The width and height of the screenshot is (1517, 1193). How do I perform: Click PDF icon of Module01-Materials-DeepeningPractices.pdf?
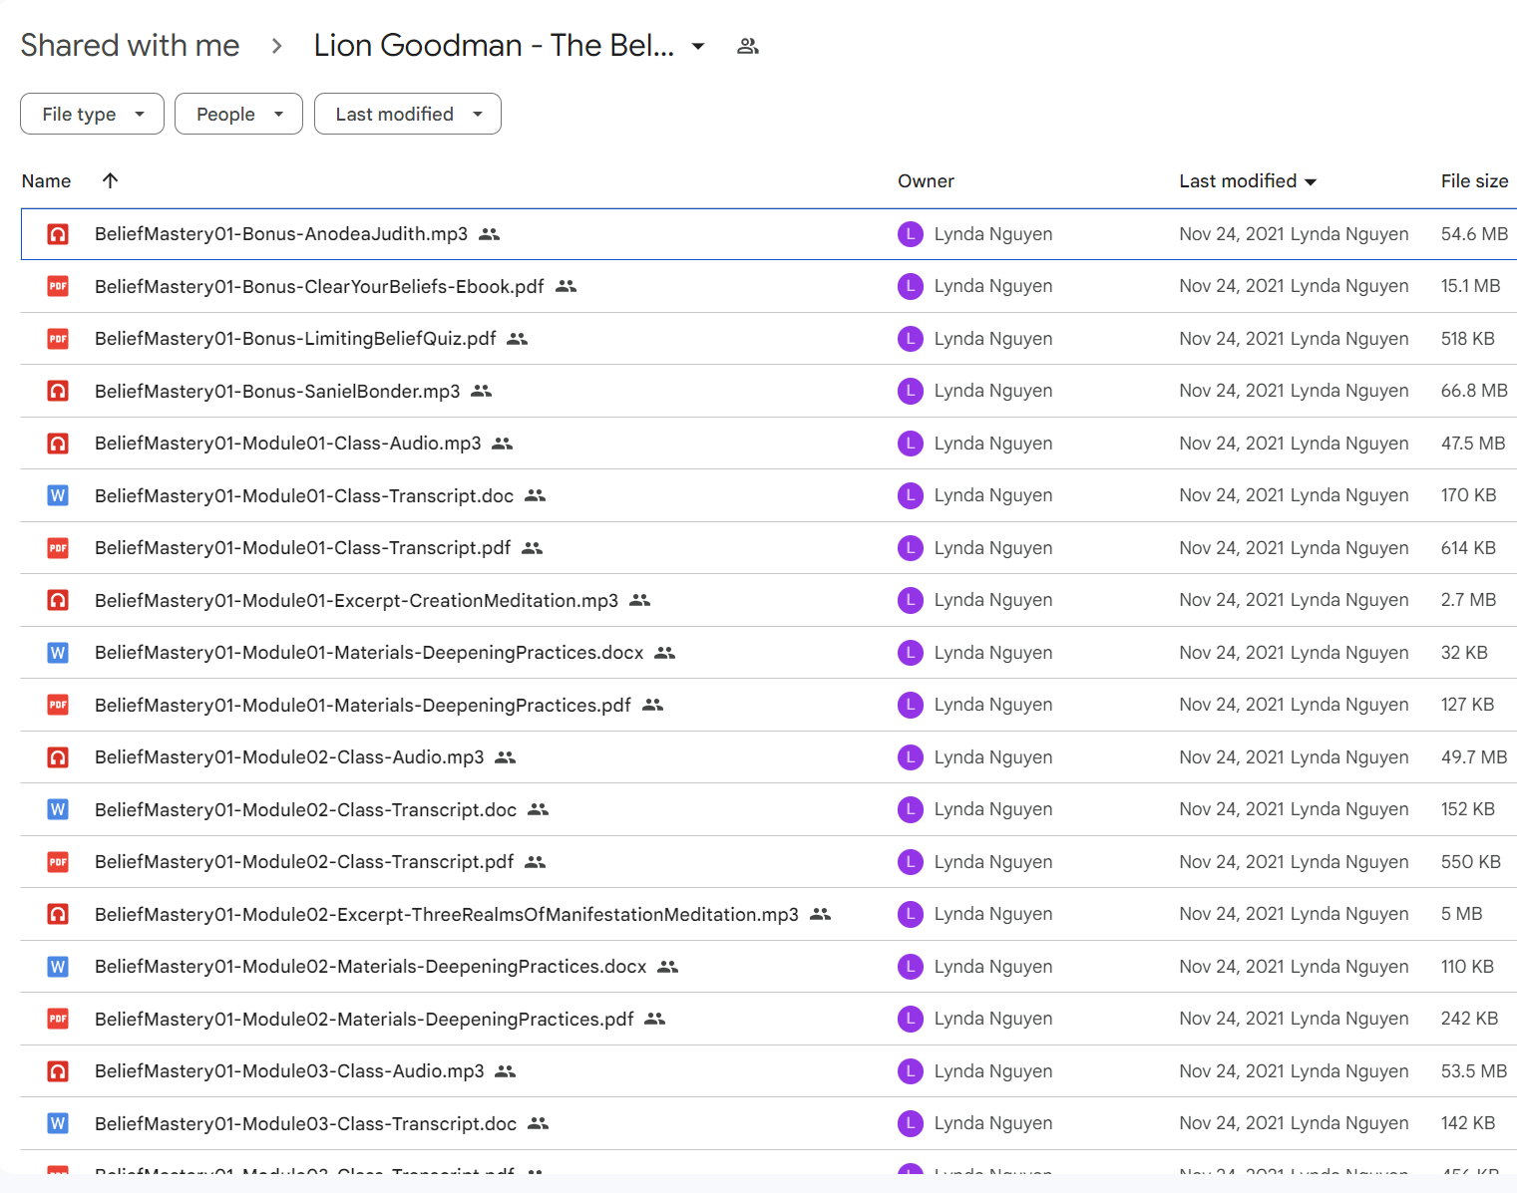[x=58, y=705]
